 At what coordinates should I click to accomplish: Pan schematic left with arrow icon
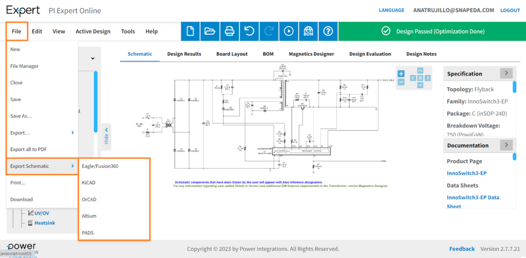pyautogui.click(x=413, y=78)
